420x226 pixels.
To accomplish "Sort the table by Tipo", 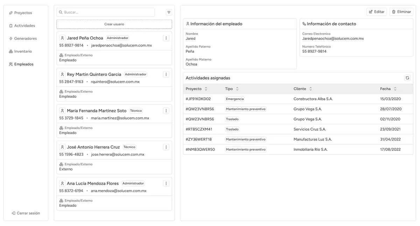I will [x=237, y=89].
